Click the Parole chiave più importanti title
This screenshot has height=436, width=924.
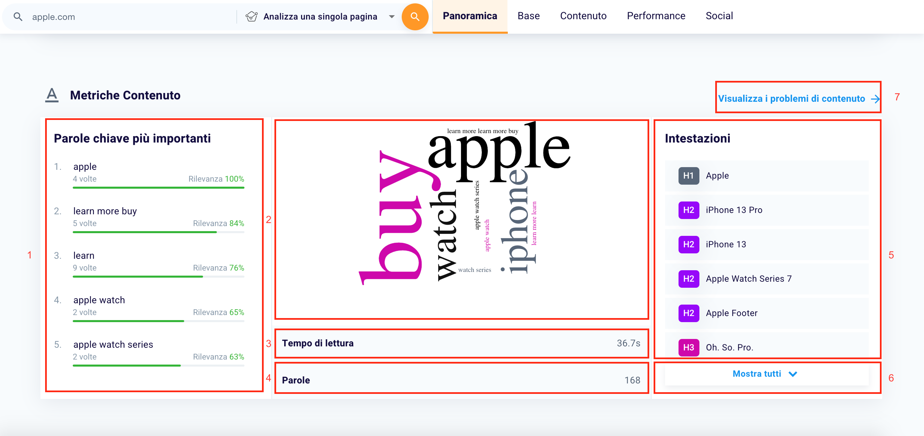point(132,138)
